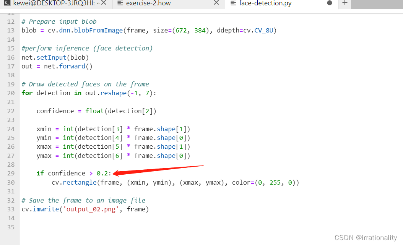This screenshot has height=245, width=403.
Task: Place cursor on empty line 35
Action: [x=211, y=227]
